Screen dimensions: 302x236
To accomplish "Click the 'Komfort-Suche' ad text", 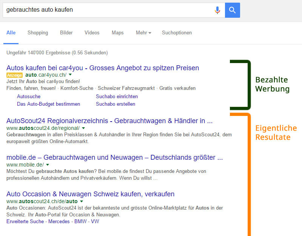I will click(x=77, y=88).
